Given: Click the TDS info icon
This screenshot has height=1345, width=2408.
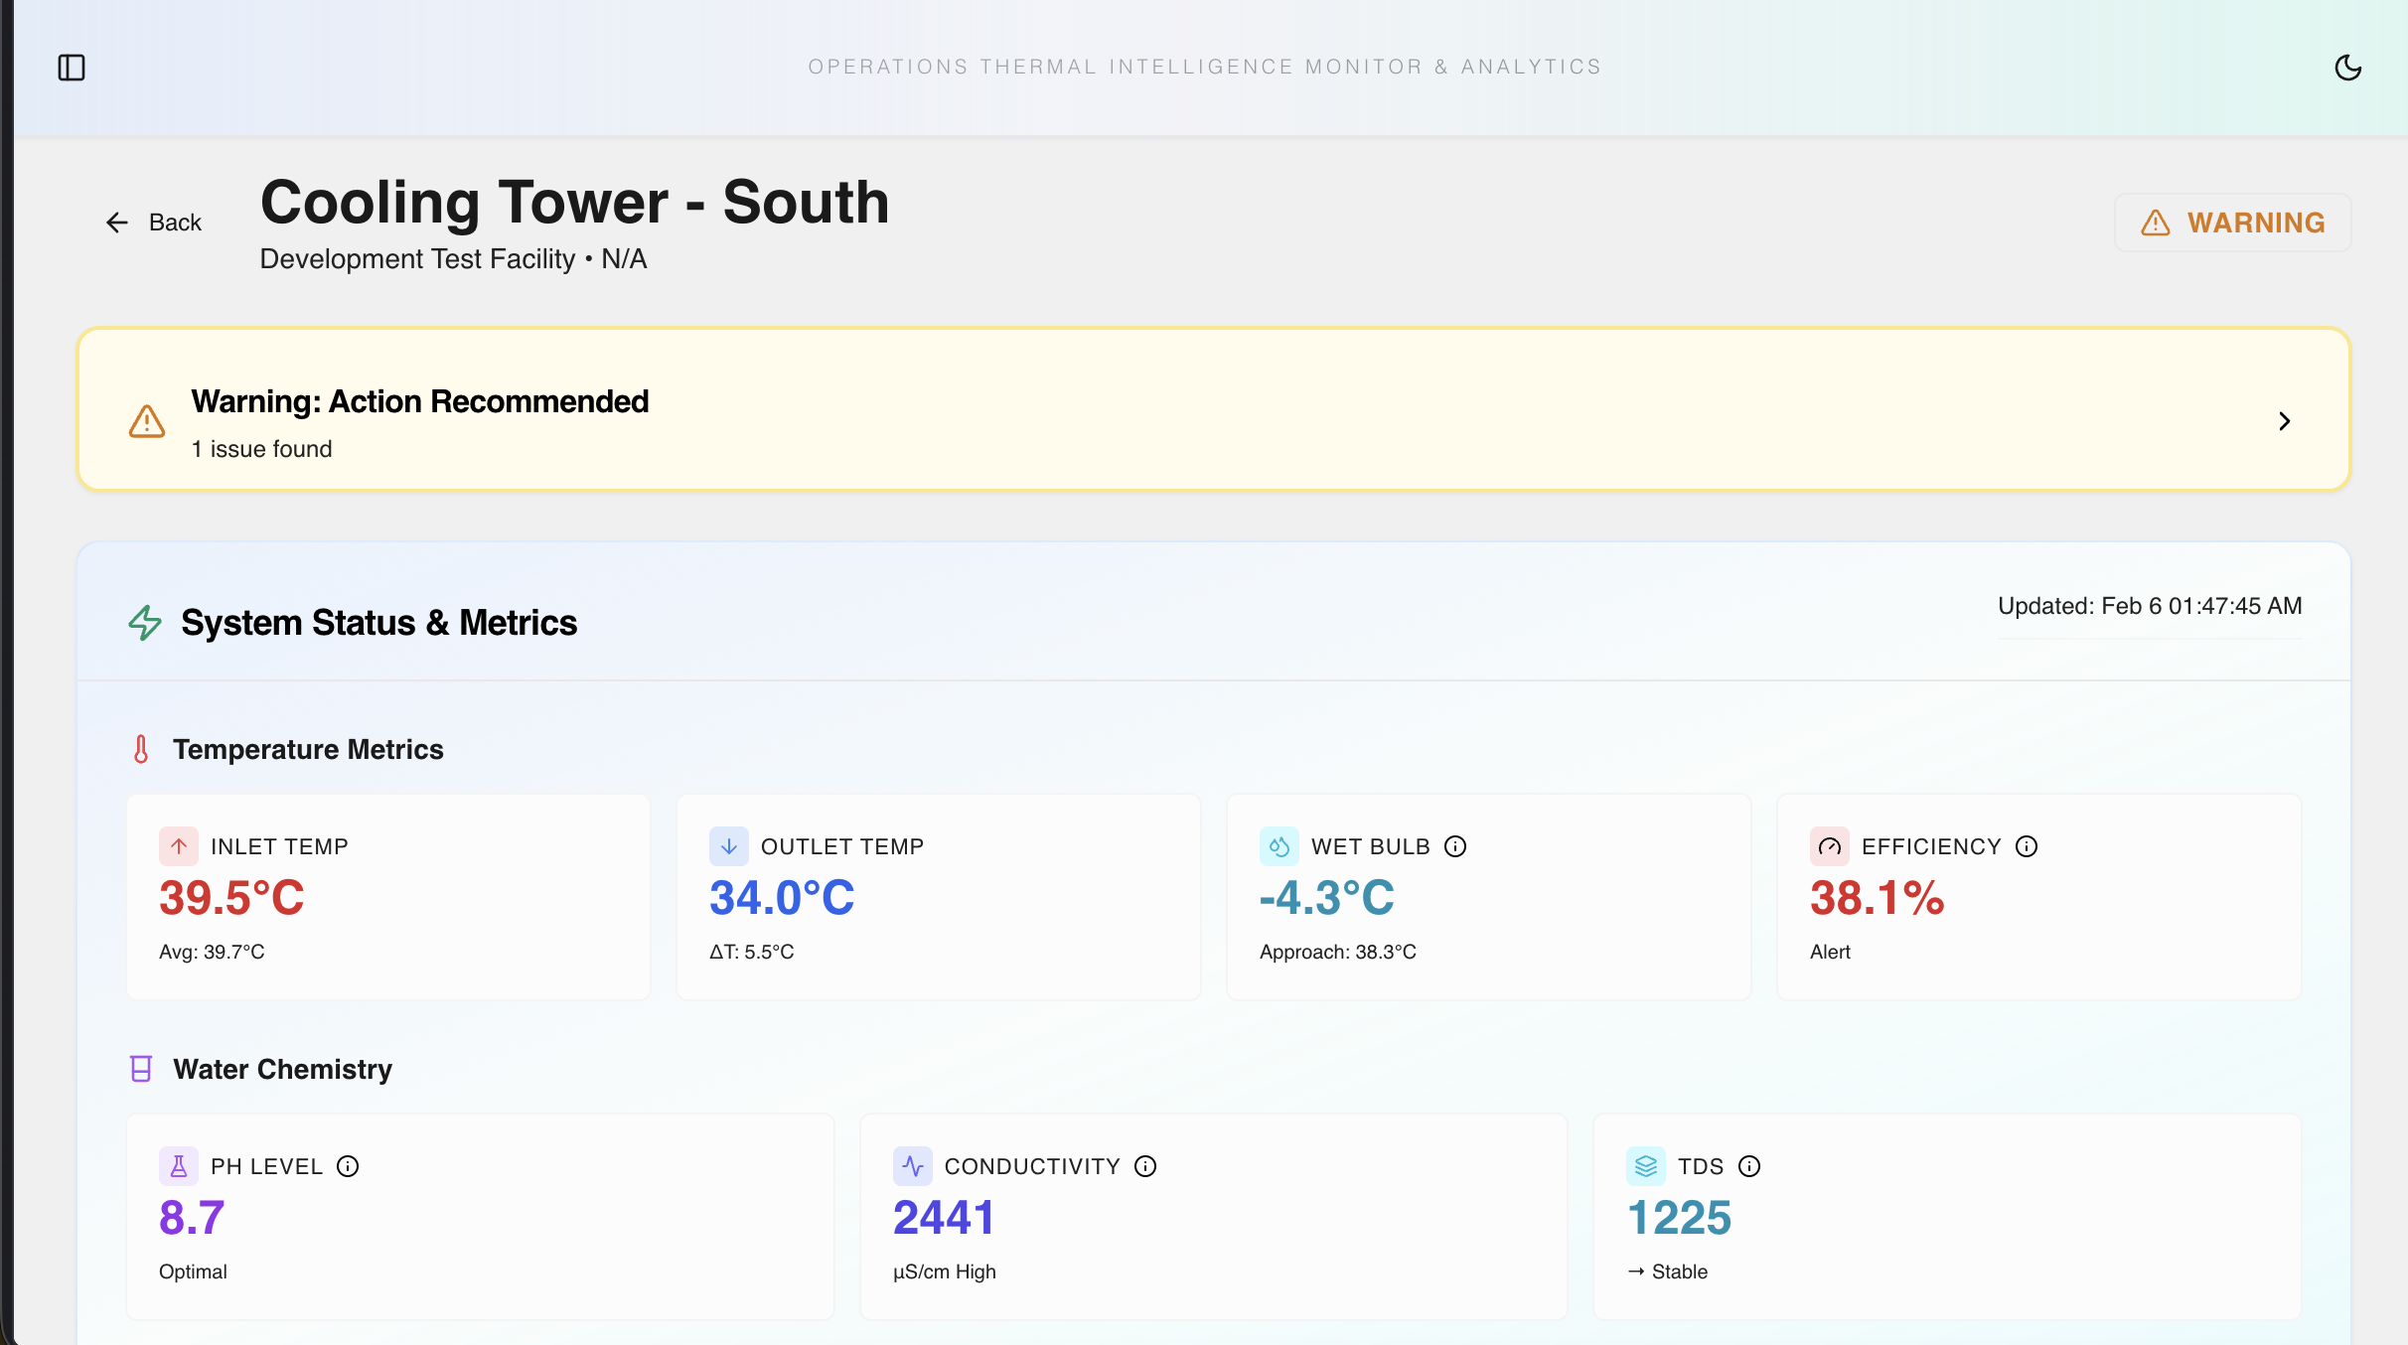Looking at the screenshot, I should (1749, 1166).
